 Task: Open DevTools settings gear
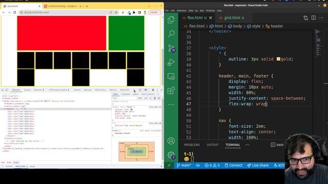(x=153, y=90)
